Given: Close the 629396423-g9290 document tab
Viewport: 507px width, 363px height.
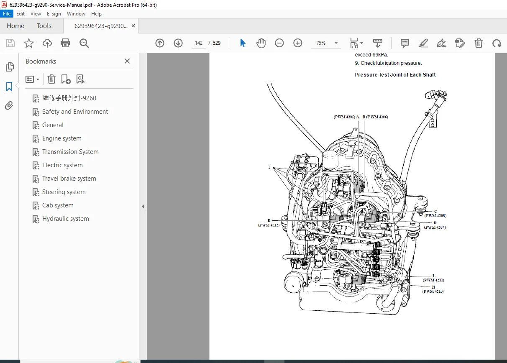Looking at the screenshot, I should (x=133, y=26).
